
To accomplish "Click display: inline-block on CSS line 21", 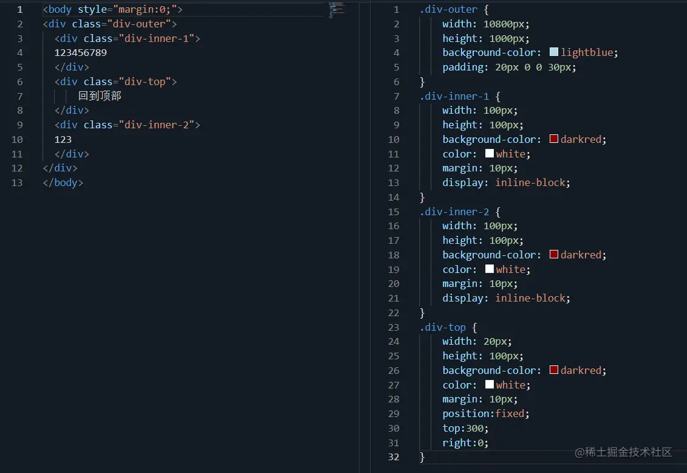I will pos(507,298).
